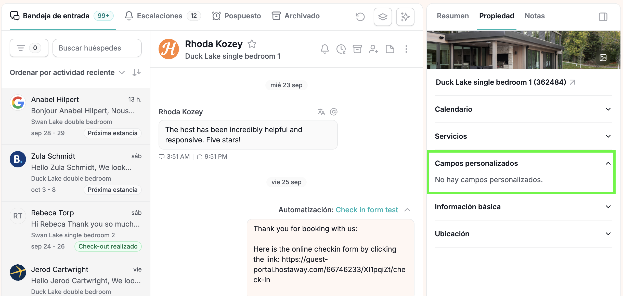
Task: Click Google avatar for Anabel Hilpert
Action: pyautogui.click(x=18, y=103)
